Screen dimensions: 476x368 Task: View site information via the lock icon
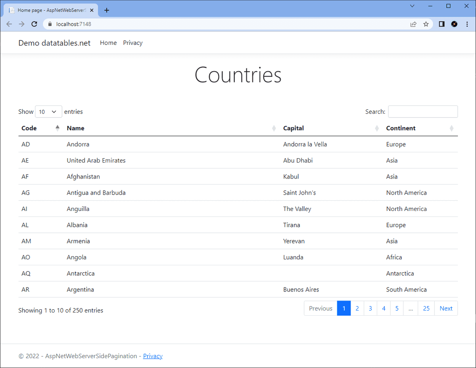(50, 24)
